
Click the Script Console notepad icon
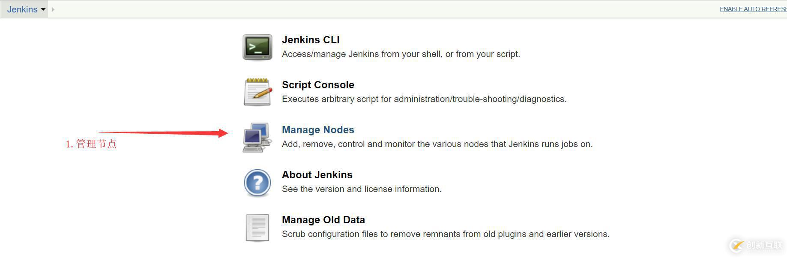pyautogui.click(x=257, y=92)
